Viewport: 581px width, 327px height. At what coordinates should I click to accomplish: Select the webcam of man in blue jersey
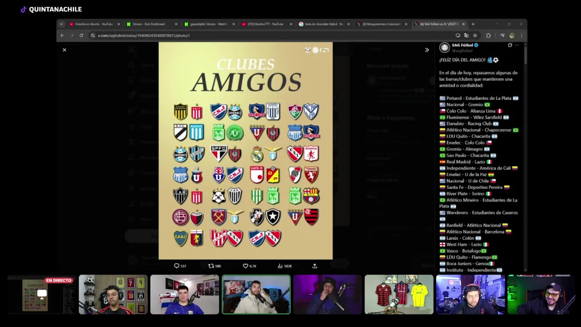tap(184, 294)
